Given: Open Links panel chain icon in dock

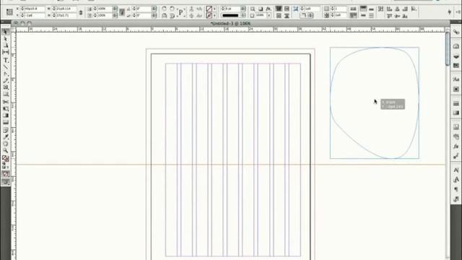Looking at the screenshot, I should (456, 32).
